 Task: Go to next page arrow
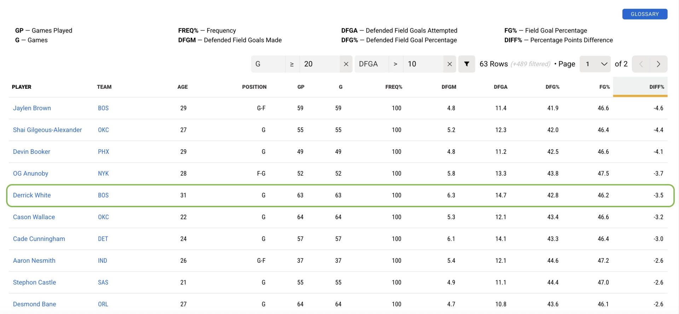tap(658, 64)
